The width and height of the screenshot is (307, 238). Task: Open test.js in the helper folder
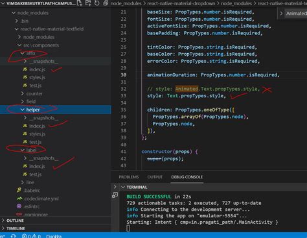point(35,142)
